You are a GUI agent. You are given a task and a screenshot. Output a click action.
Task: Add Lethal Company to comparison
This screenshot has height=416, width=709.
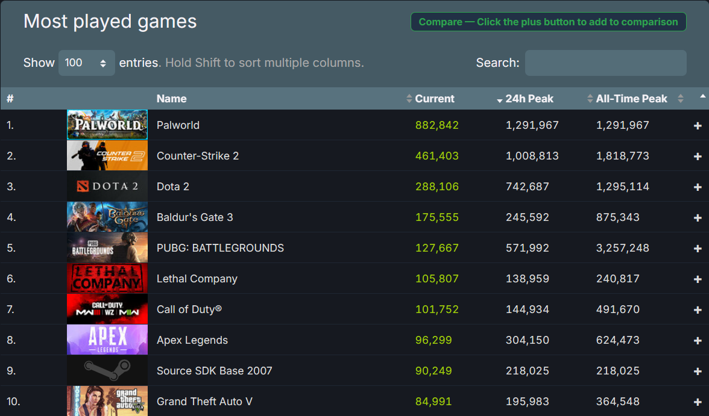(697, 279)
